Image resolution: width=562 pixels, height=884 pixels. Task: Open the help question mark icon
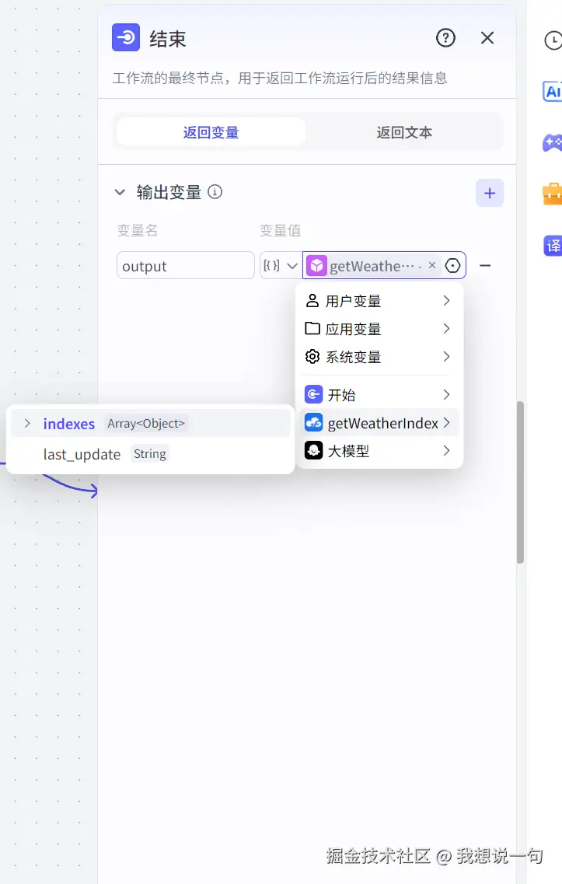pyautogui.click(x=445, y=38)
